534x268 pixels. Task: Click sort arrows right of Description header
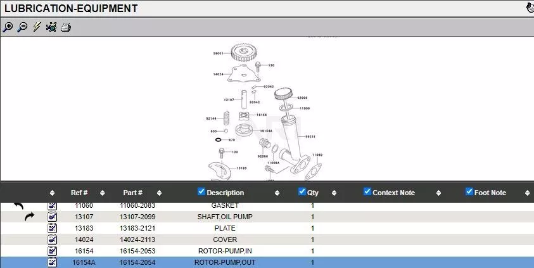pyautogui.click(x=277, y=193)
